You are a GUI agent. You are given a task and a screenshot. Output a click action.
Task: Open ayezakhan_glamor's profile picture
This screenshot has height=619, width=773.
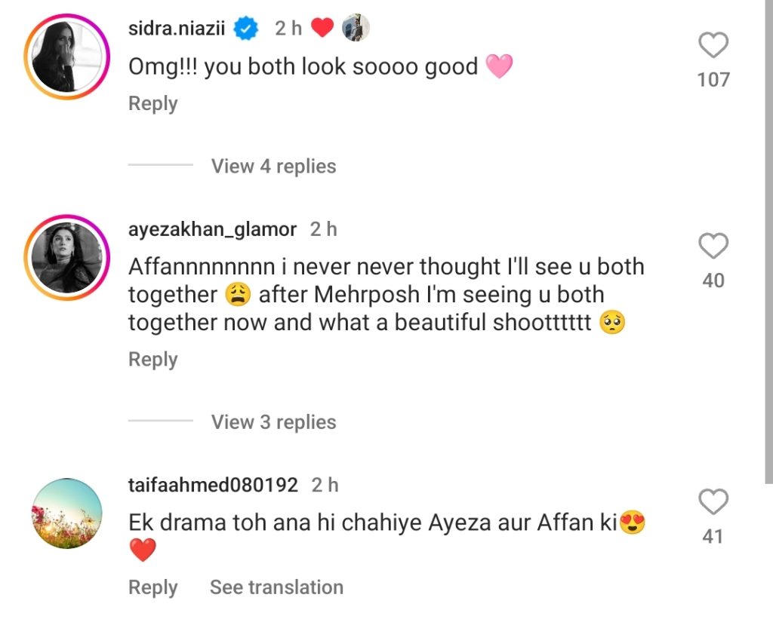(x=67, y=257)
